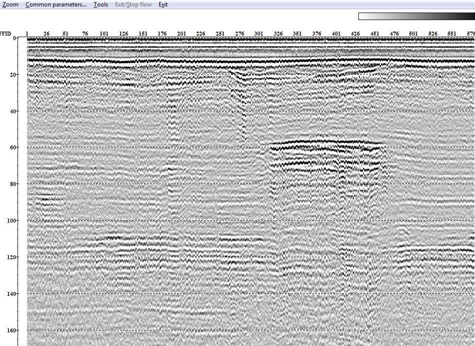Click FFID trace label 476
This screenshot has height=346, width=475.
tap(394, 34)
